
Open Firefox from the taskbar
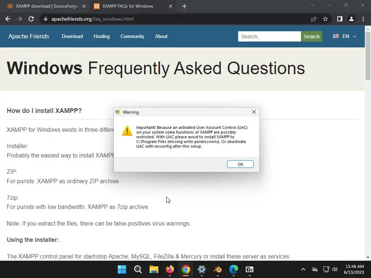[170, 269]
